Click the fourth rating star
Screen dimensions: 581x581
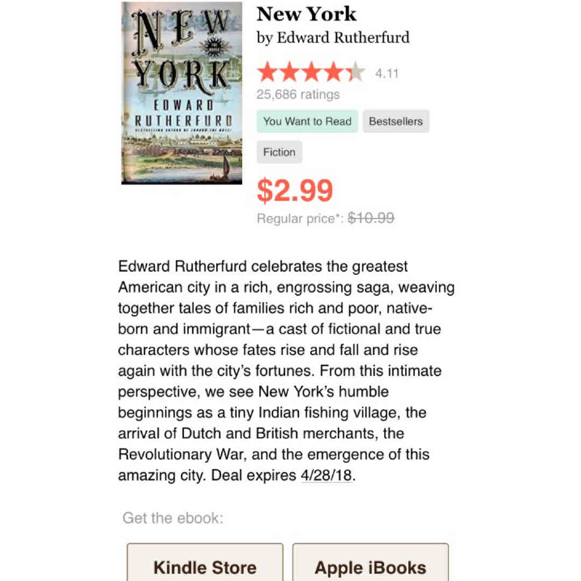click(x=334, y=73)
